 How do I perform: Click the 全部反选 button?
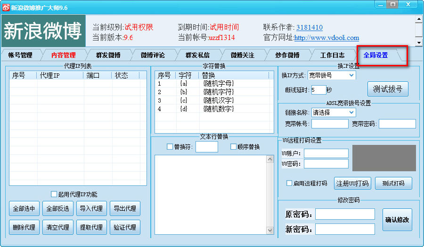click(57, 208)
